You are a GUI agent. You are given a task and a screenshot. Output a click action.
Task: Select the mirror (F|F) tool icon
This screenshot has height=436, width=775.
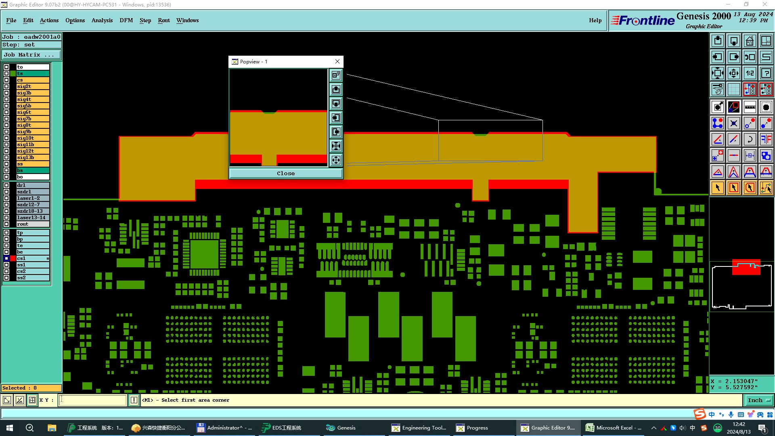(x=766, y=139)
